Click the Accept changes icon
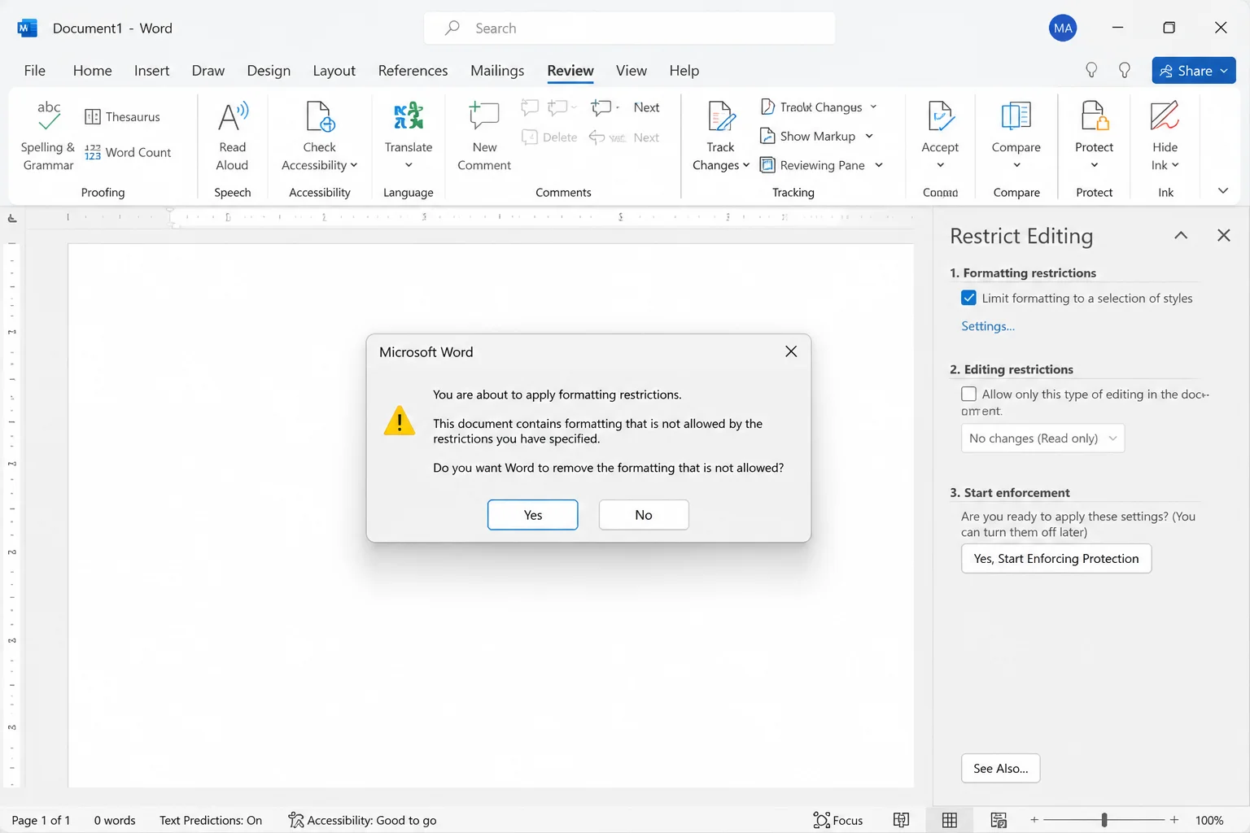The width and height of the screenshot is (1250, 833). click(941, 117)
